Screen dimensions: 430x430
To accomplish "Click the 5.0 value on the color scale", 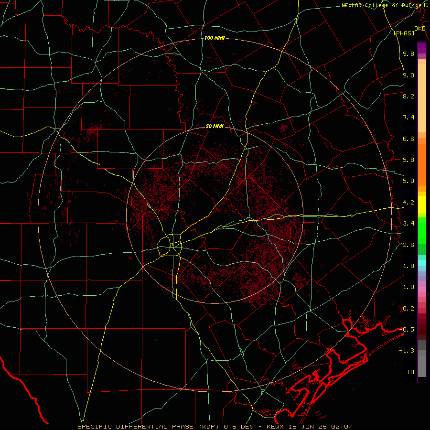I will (408, 181).
